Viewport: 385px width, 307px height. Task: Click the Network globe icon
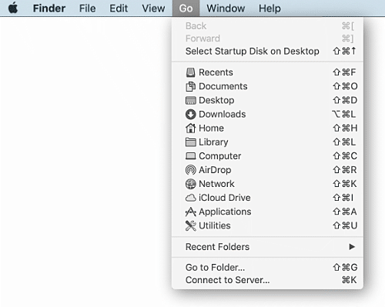pyautogui.click(x=190, y=184)
